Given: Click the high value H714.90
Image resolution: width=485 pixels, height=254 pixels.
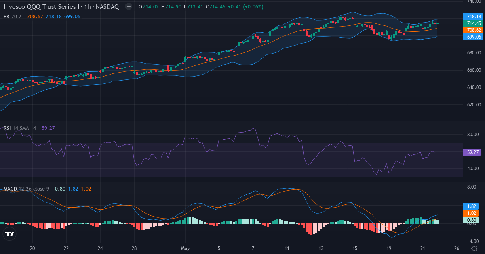Looking at the screenshot, I should tap(171, 7).
